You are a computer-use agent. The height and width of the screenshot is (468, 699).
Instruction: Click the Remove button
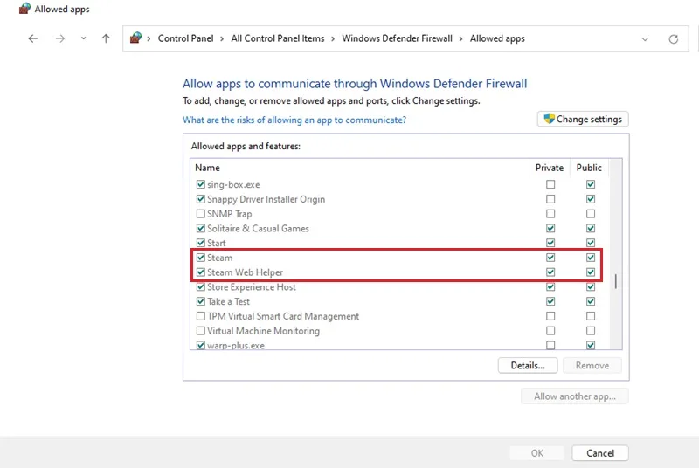tap(592, 366)
